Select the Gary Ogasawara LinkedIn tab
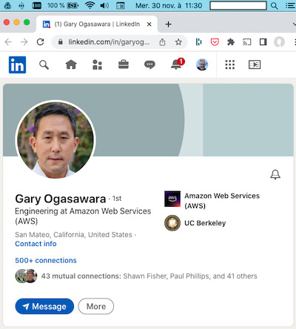This screenshot has width=296, height=329. pos(97,24)
